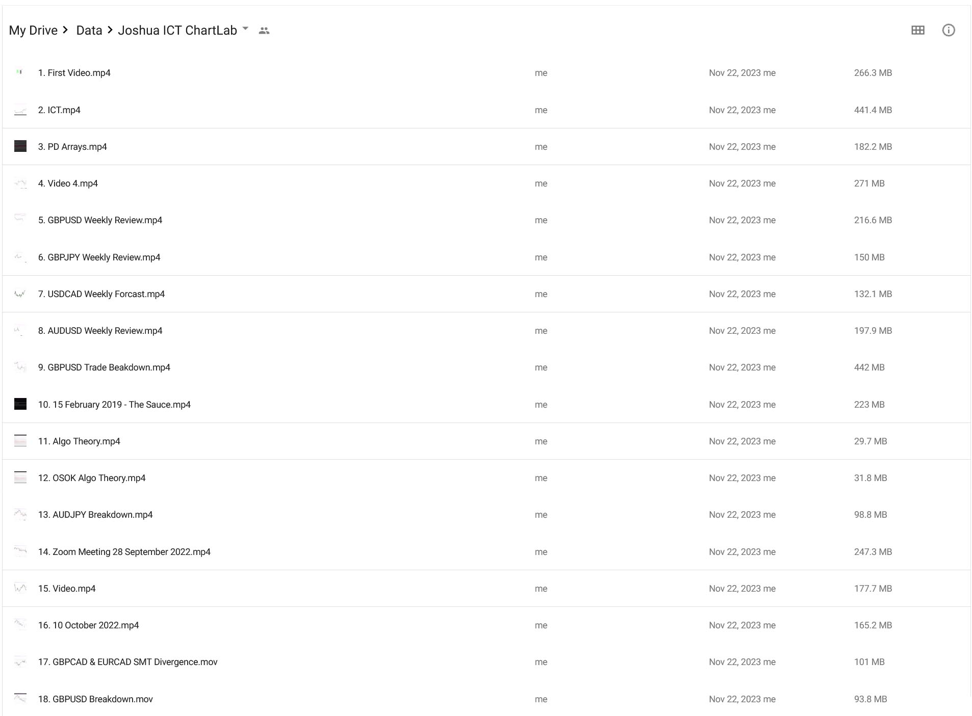Screen dimensions: 972x716
Task: Click the thumbnail of 7. USDCAD Weekly Forcast
Action: (20, 294)
